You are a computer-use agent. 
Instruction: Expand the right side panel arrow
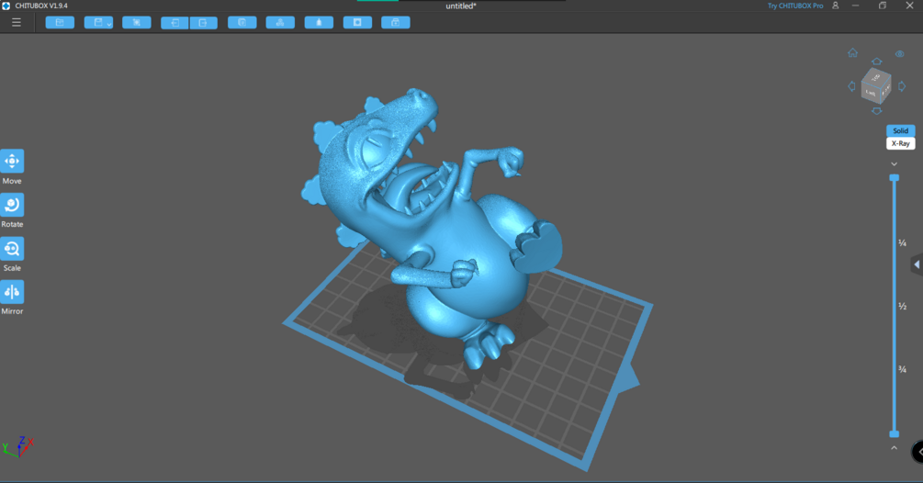(917, 264)
